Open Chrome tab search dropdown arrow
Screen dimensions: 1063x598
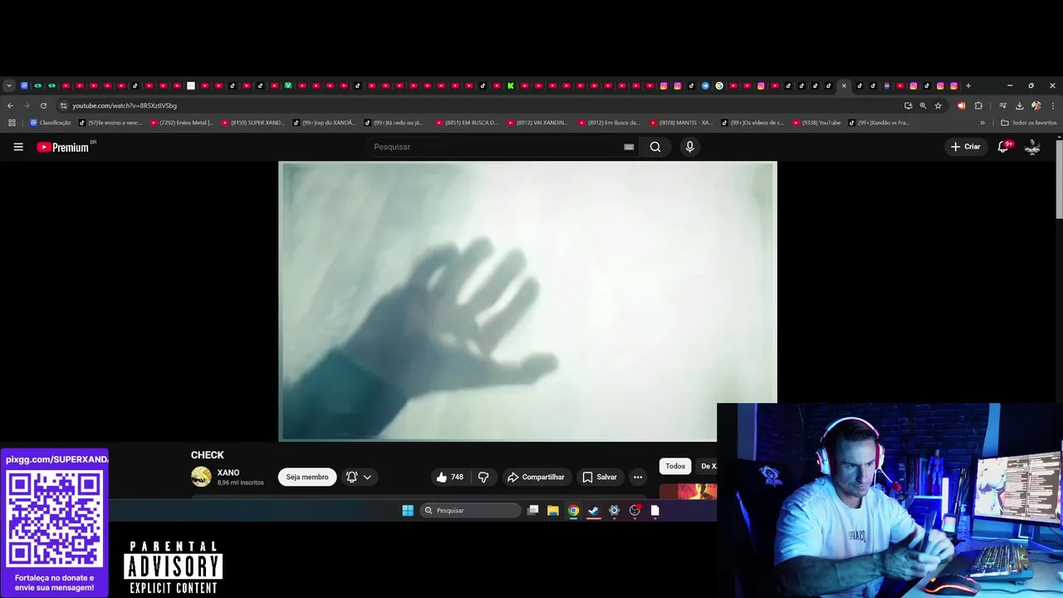click(x=9, y=86)
